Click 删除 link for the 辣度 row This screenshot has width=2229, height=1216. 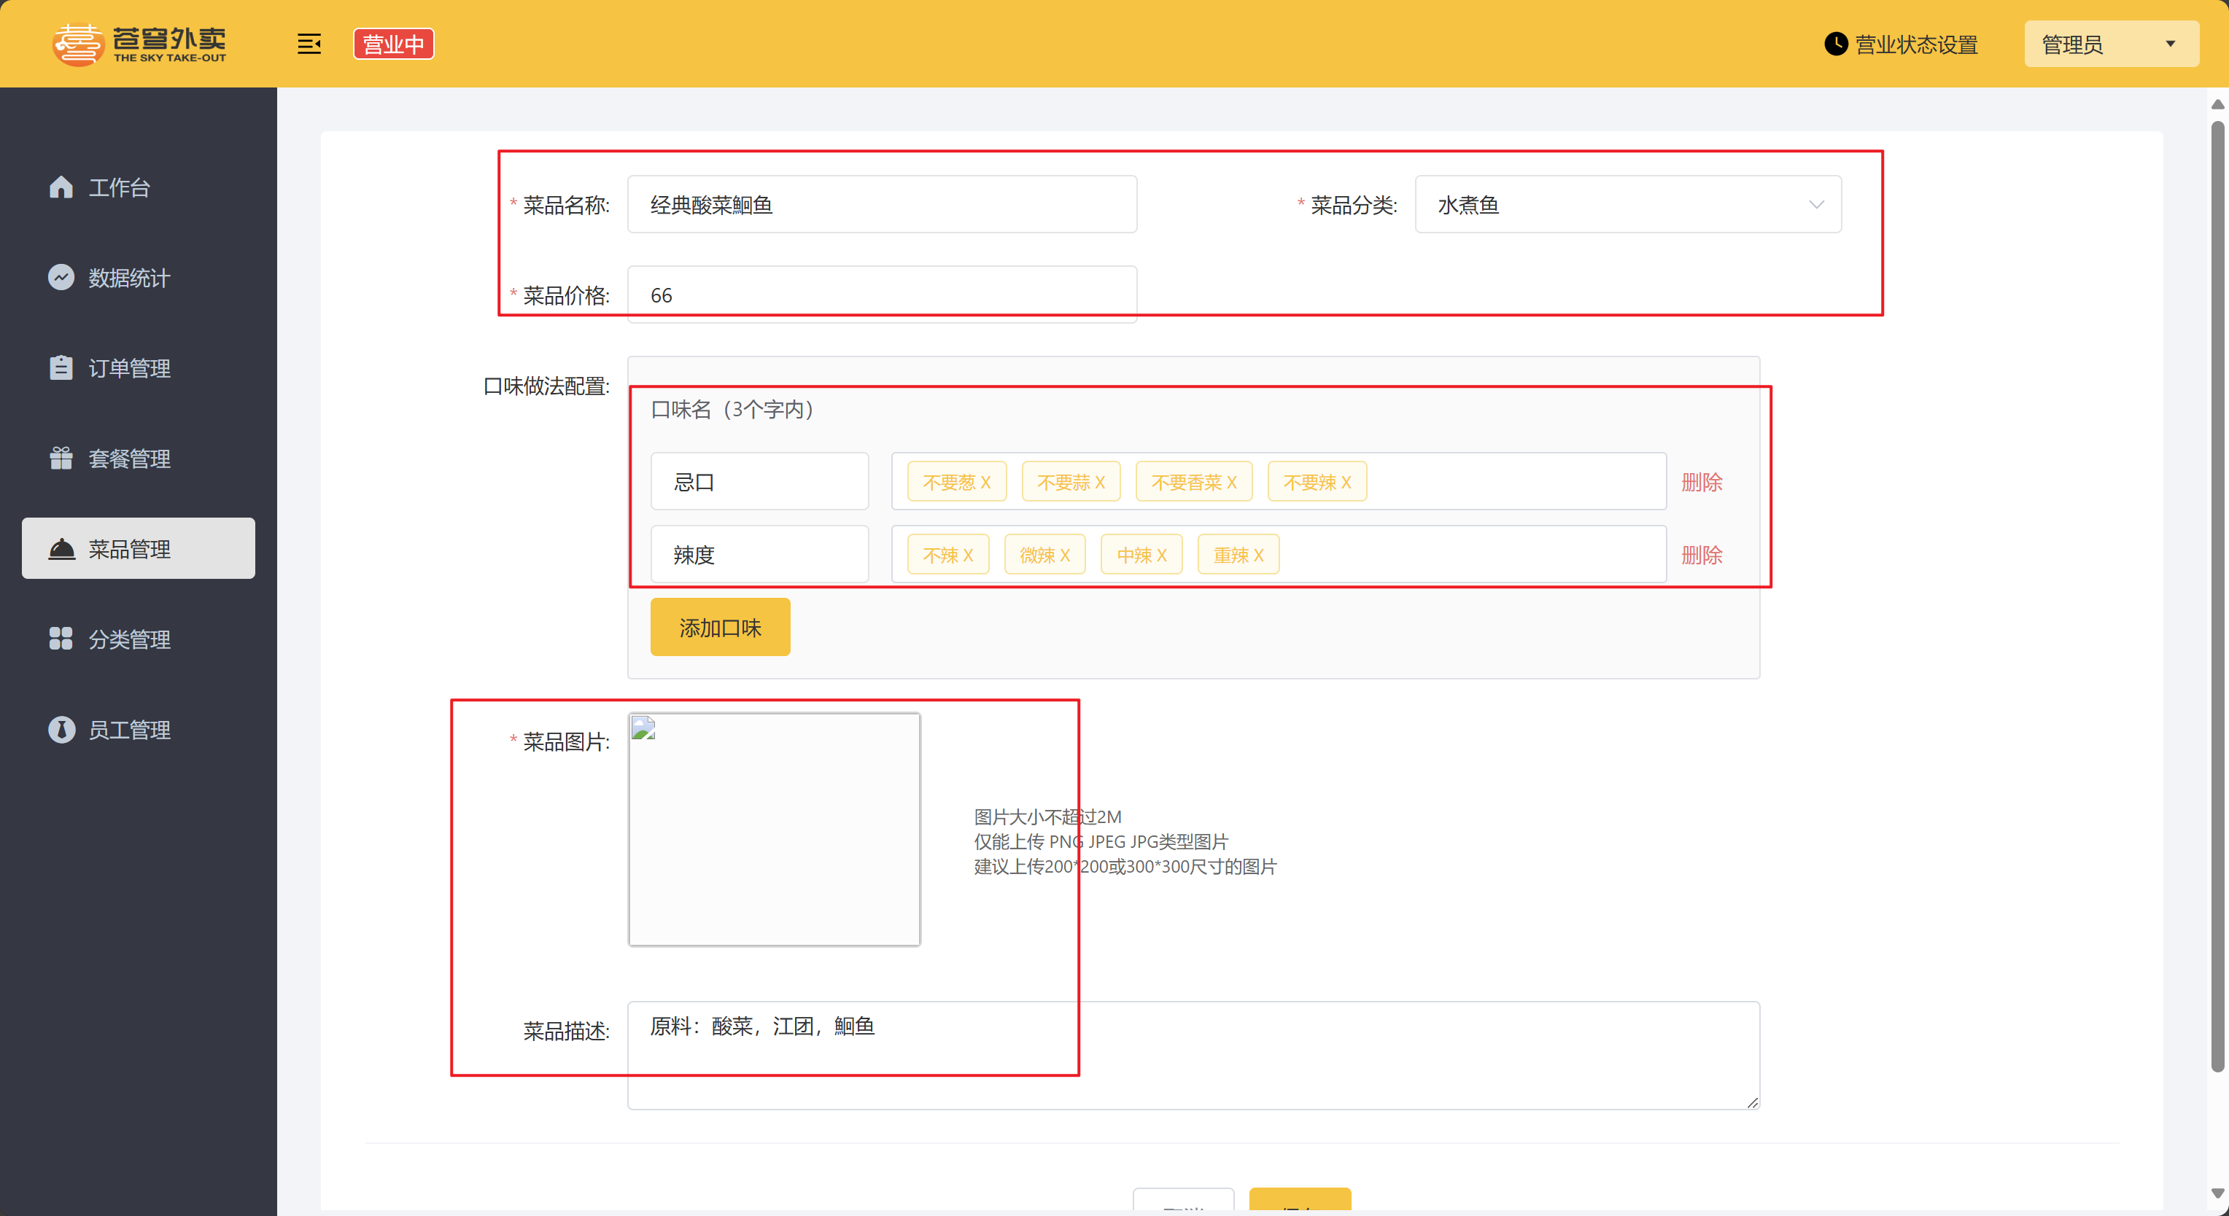[1701, 556]
